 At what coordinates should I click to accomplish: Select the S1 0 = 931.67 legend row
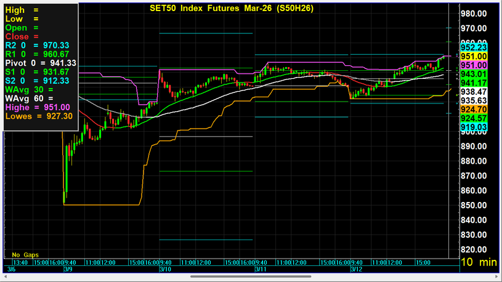37,72
